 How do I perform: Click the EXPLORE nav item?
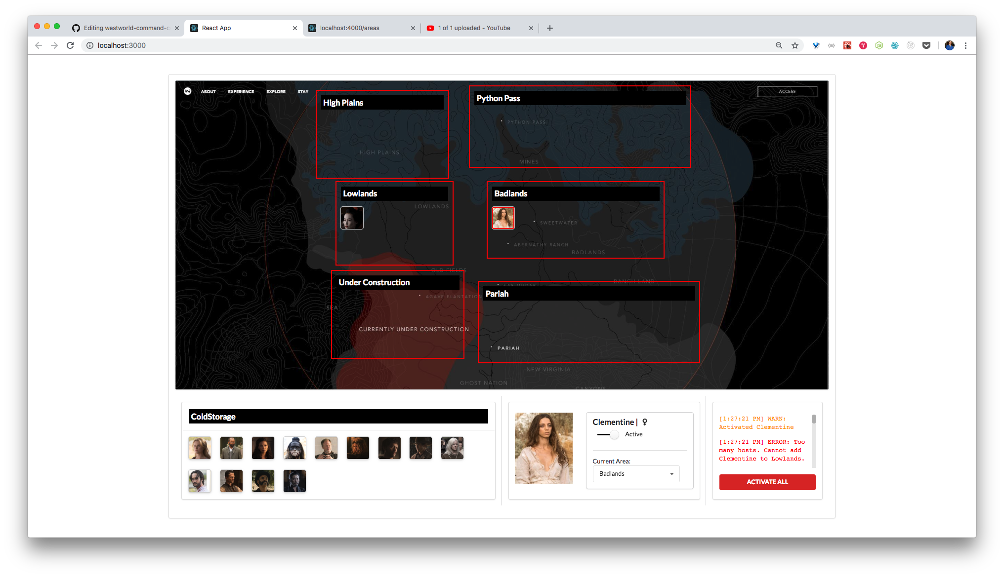point(276,92)
